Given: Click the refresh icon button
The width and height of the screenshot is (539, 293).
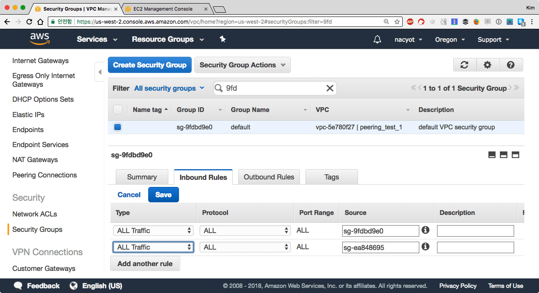Looking at the screenshot, I should click(464, 65).
